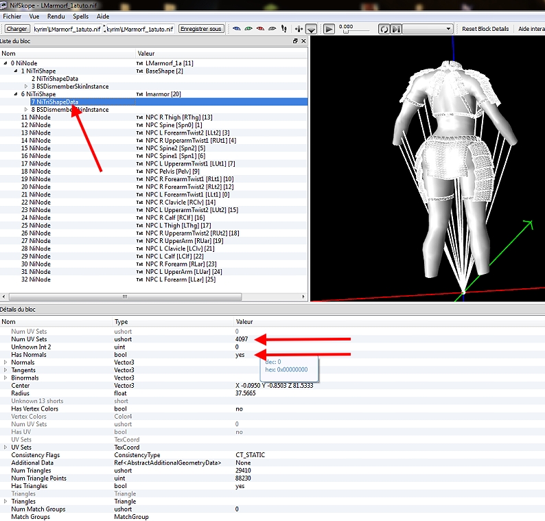Collapse the 6 NiTriShape tree row
The height and width of the screenshot is (521, 545).
click(16, 94)
